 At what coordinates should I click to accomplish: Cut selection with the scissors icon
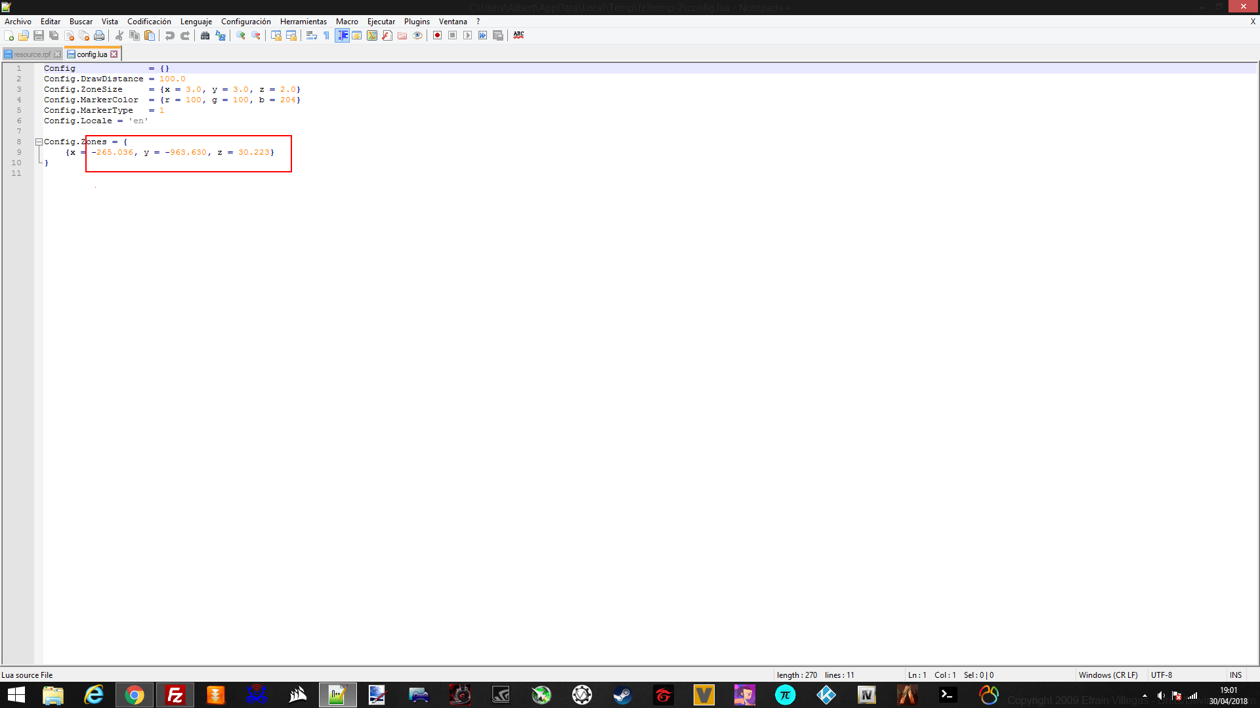(x=119, y=35)
